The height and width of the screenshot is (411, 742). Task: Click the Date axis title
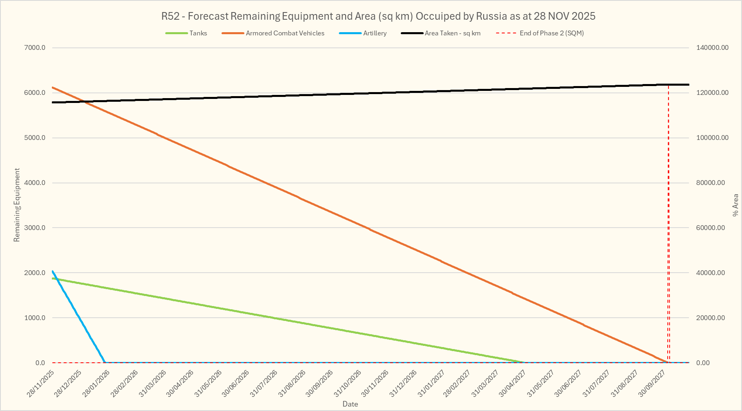point(350,404)
